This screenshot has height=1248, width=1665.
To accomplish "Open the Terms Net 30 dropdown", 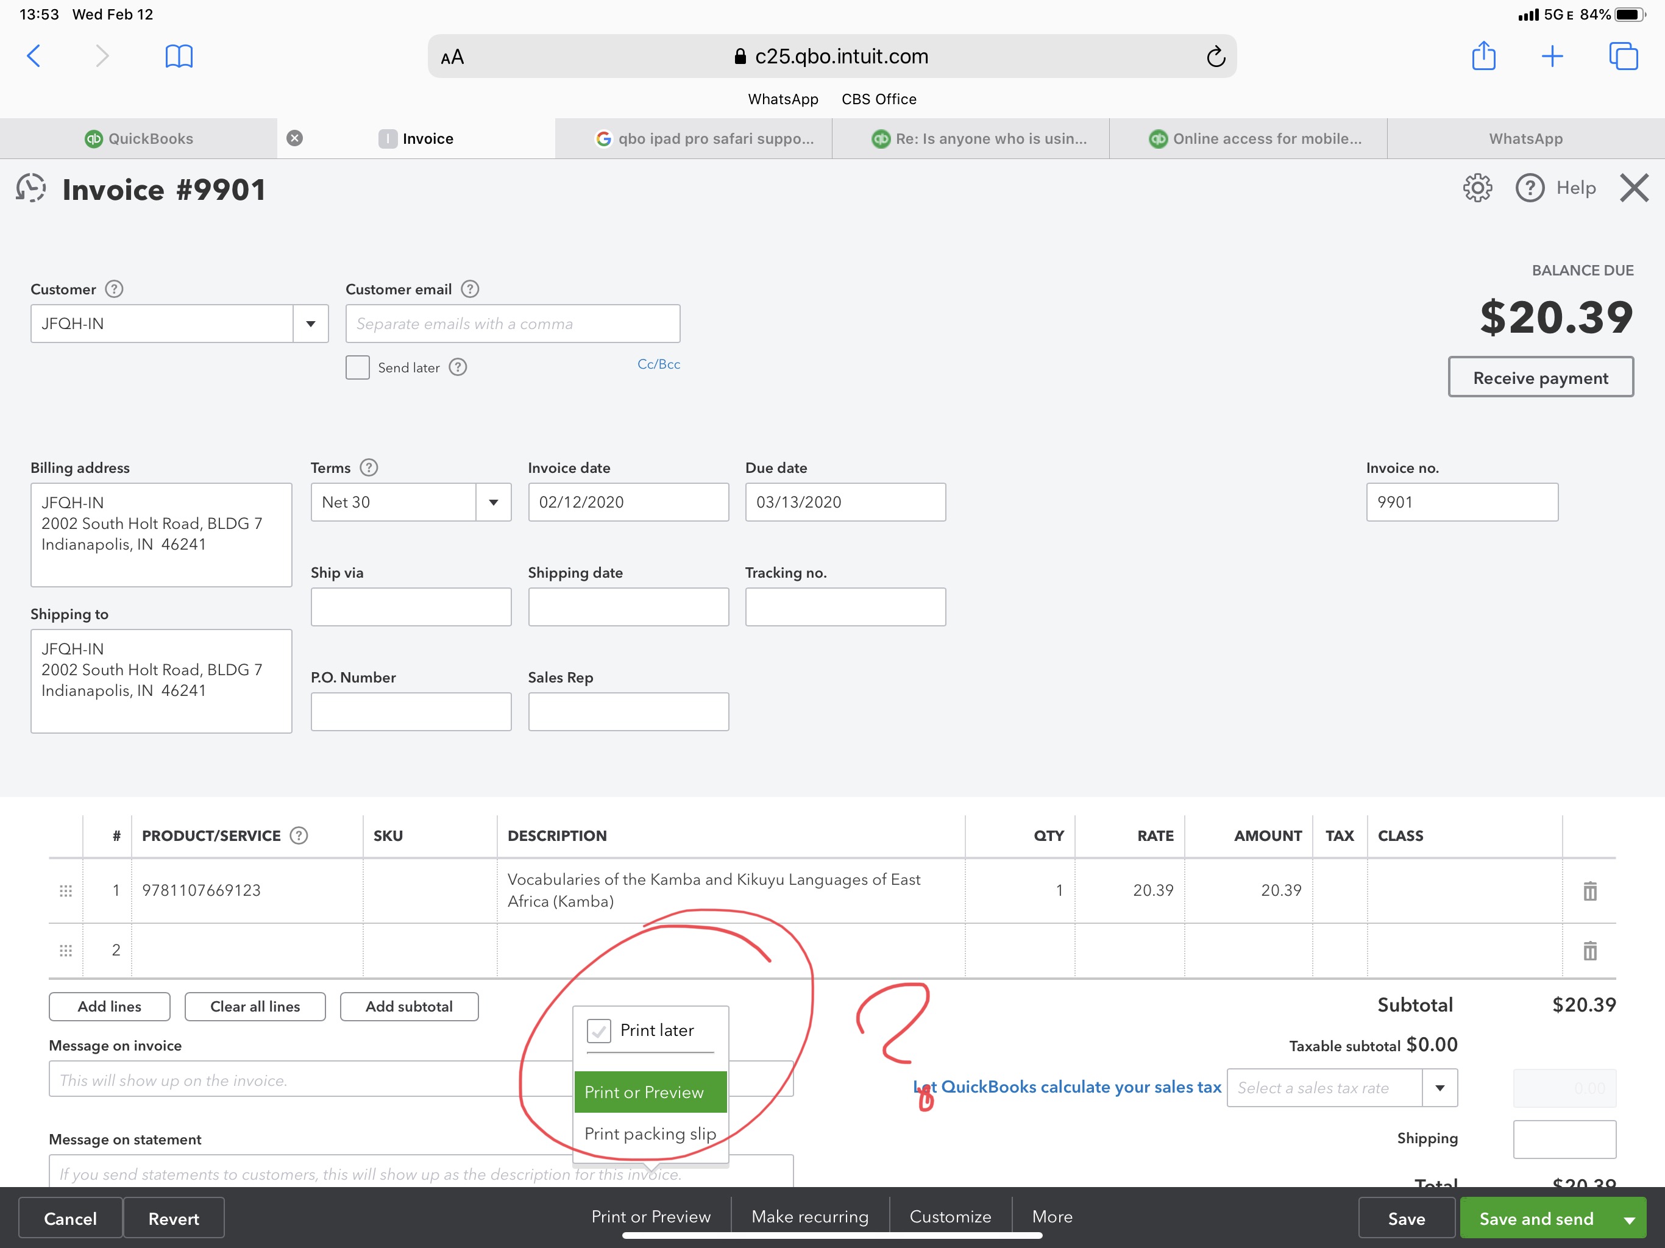I will (x=493, y=502).
